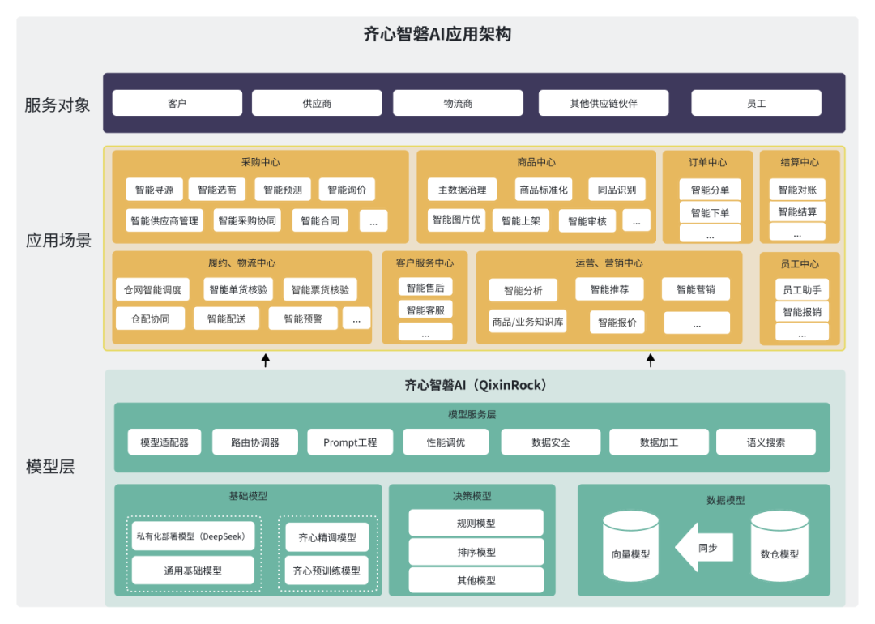Select the 物流商 box

(x=458, y=103)
